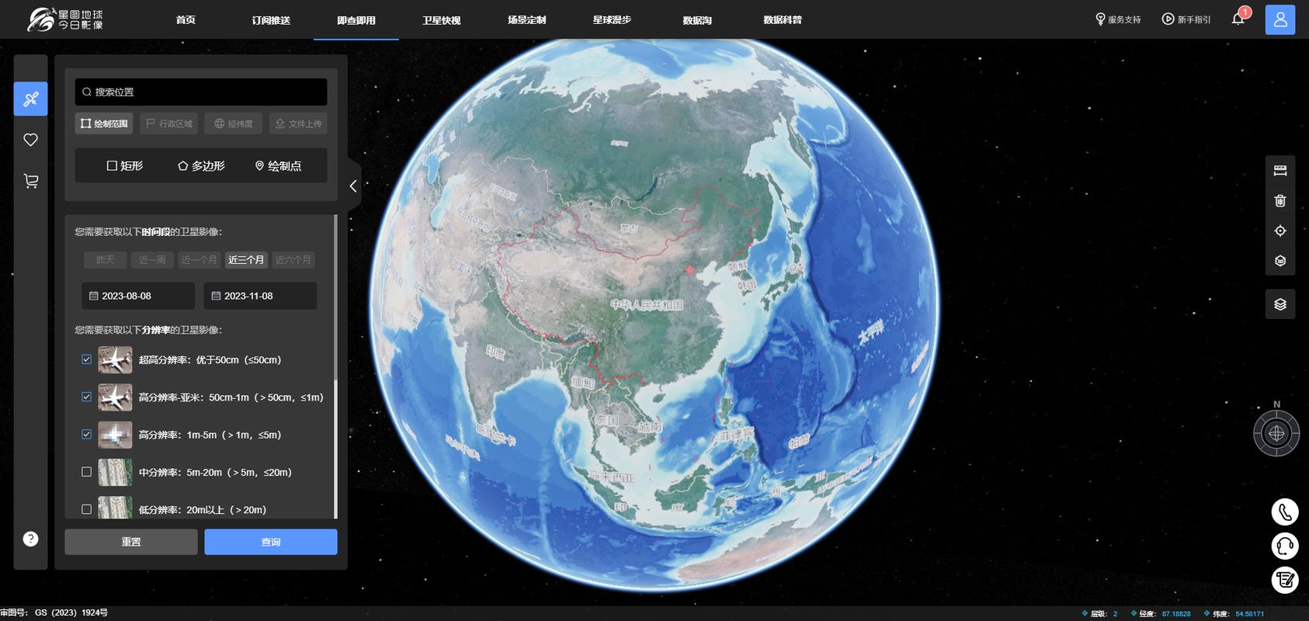
Task: Open the map layers stack icon
Action: coord(1280,304)
